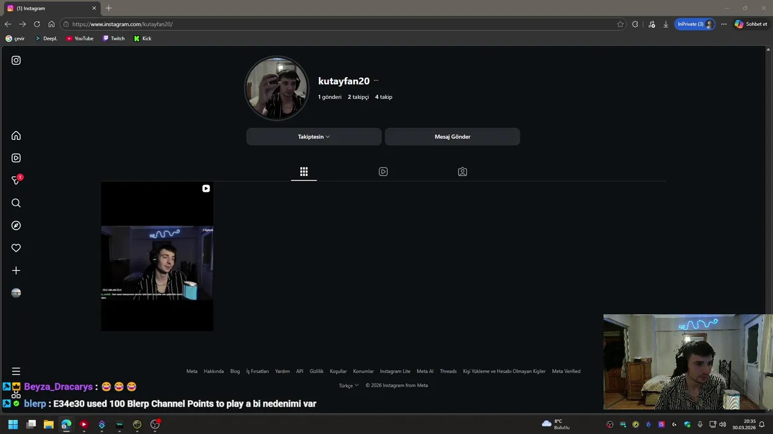Image resolution: width=773 pixels, height=434 pixels.
Task: Switch to the tagged photos tab
Action: point(463,172)
